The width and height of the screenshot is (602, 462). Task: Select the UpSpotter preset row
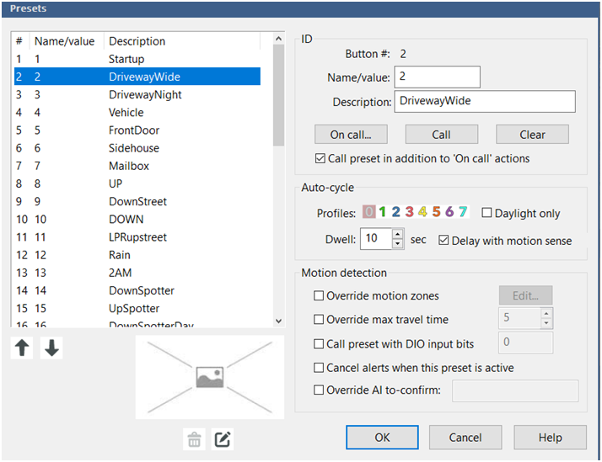coord(137,308)
